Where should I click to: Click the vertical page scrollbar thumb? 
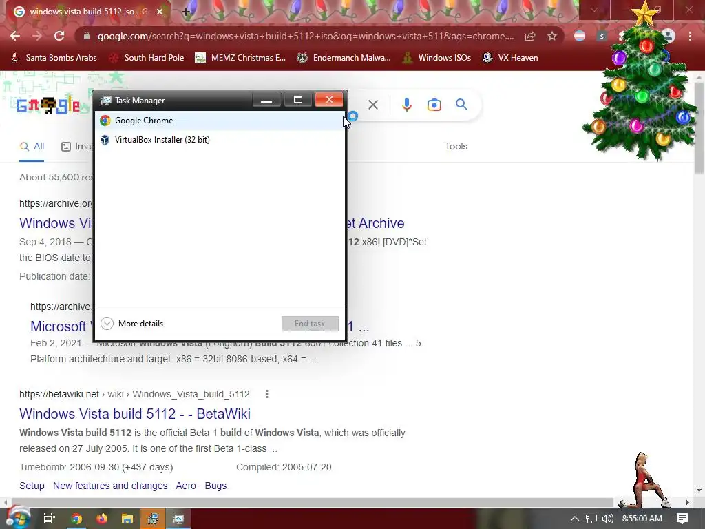pyautogui.click(x=699, y=128)
